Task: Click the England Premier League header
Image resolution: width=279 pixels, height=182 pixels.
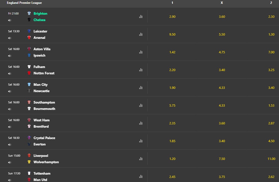Action: click(x=24, y=3)
